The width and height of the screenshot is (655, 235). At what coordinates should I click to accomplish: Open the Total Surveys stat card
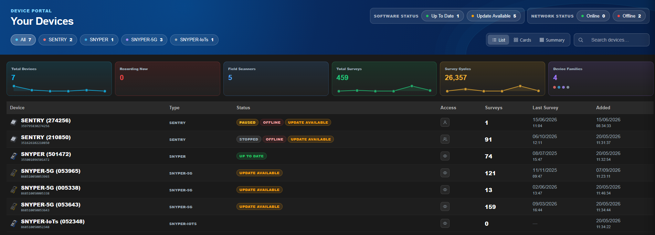[384, 79]
